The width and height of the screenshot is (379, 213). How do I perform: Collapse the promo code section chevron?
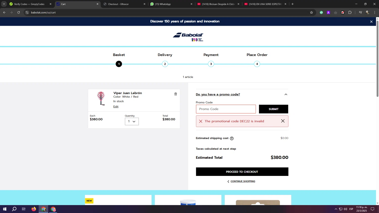pyautogui.click(x=286, y=94)
